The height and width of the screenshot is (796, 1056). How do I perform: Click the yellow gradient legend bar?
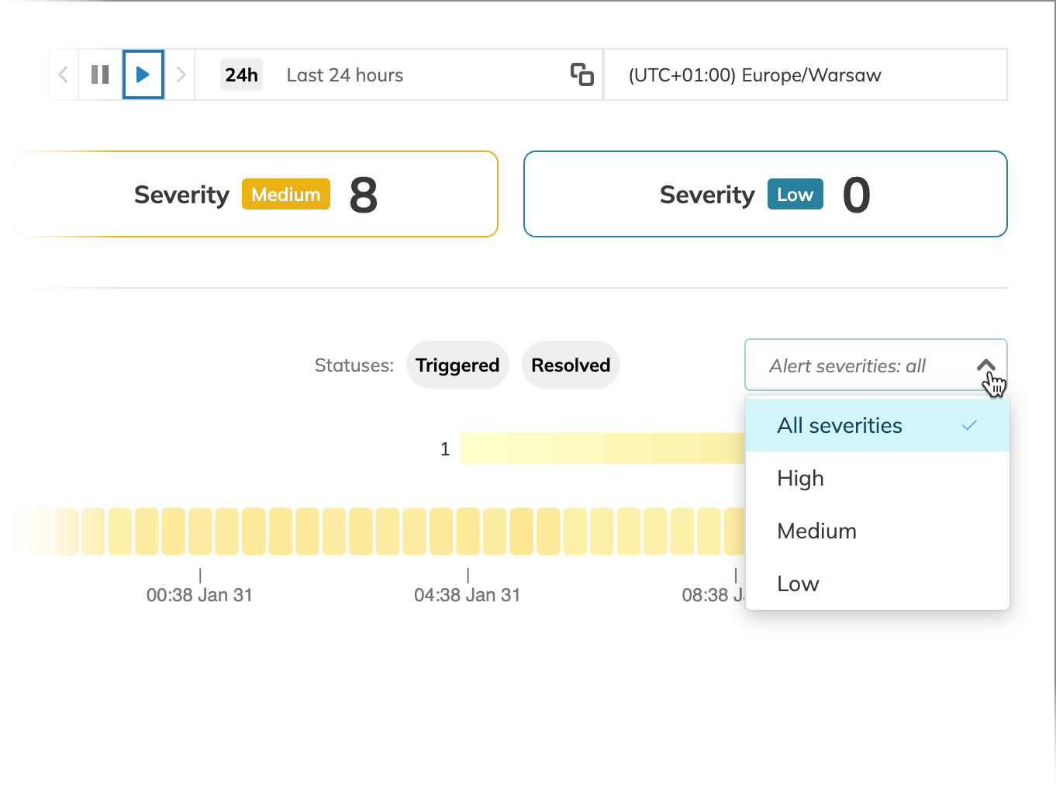pyautogui.click(x=602, y=448)
